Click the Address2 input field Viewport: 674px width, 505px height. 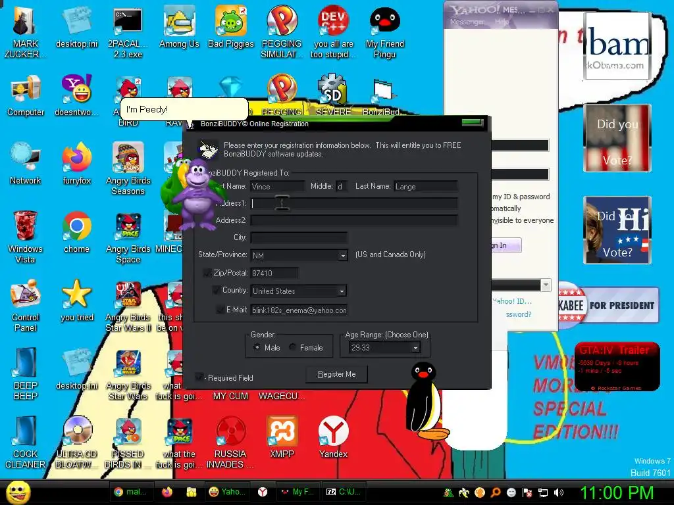click(353, 220)
